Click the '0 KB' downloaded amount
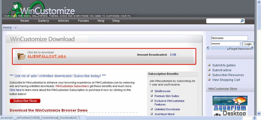Screen dimensions: 261x120 173,55
